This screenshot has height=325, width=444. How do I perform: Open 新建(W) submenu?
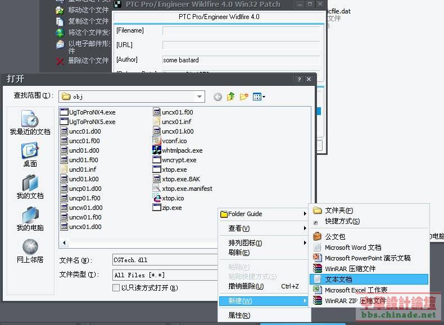(264, 301)
